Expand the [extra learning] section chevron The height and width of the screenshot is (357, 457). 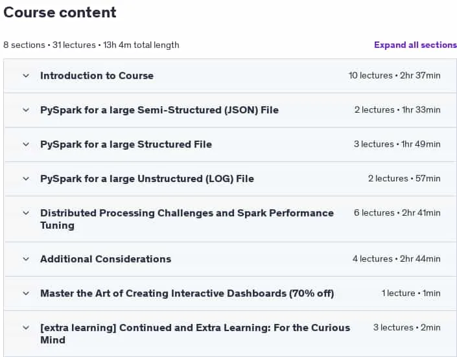tap(26, 328)
